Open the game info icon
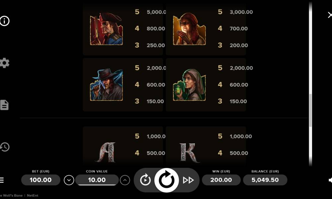Viewport: 332px width, 199px height. coord(5,21)
